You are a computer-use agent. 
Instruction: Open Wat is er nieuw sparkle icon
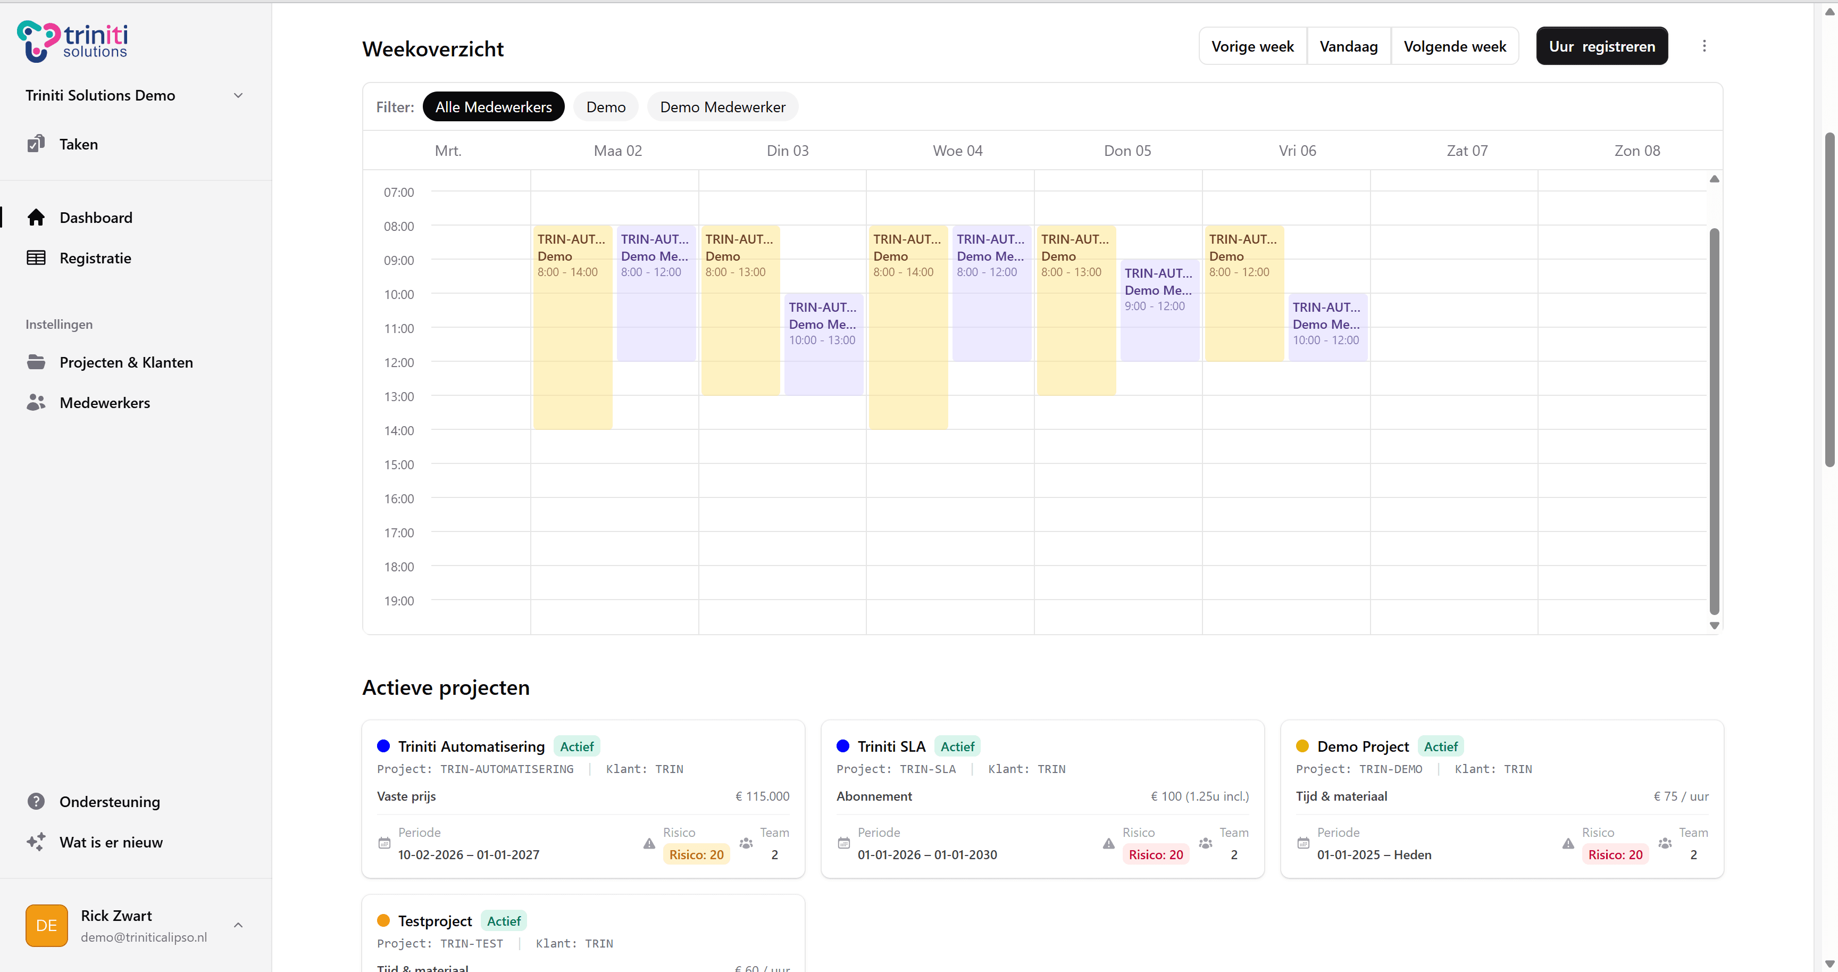click(36, 842)
